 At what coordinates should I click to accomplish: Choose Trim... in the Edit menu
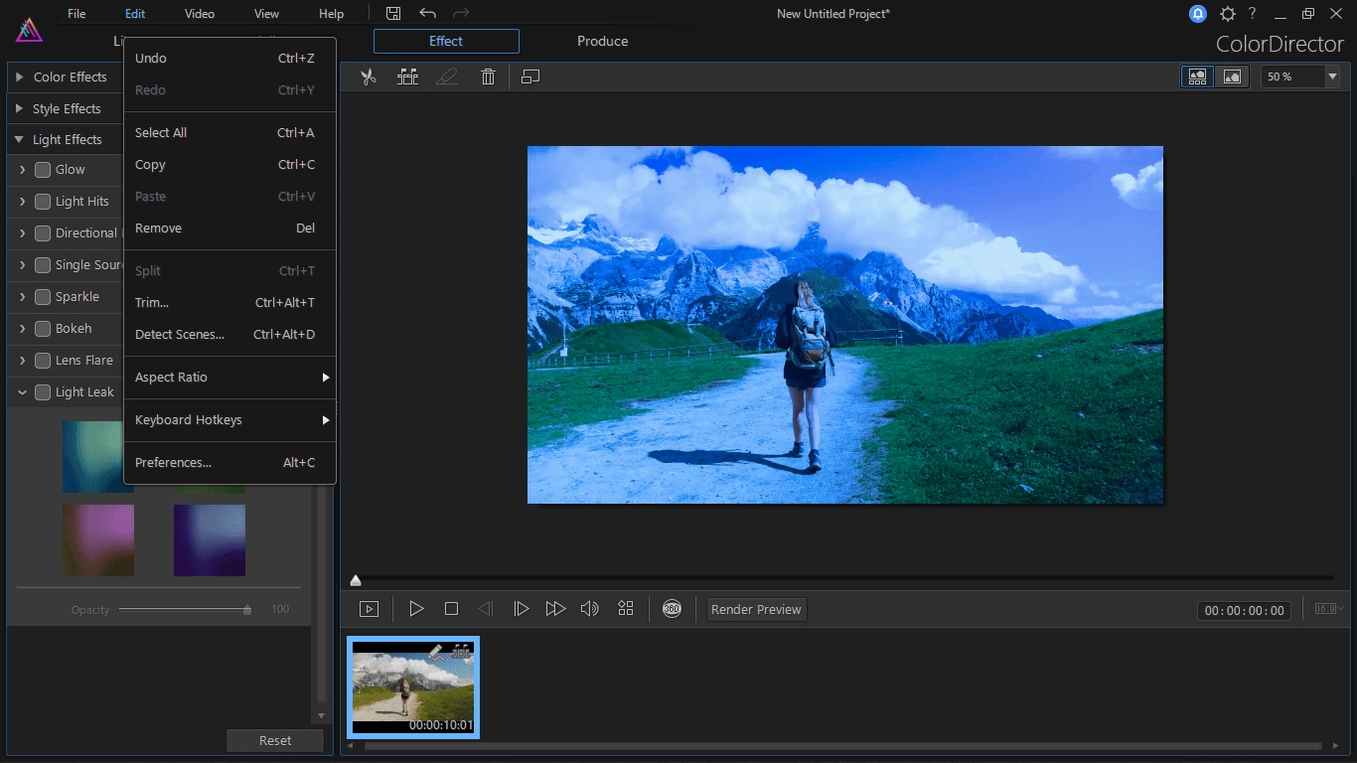coord(229,303)
